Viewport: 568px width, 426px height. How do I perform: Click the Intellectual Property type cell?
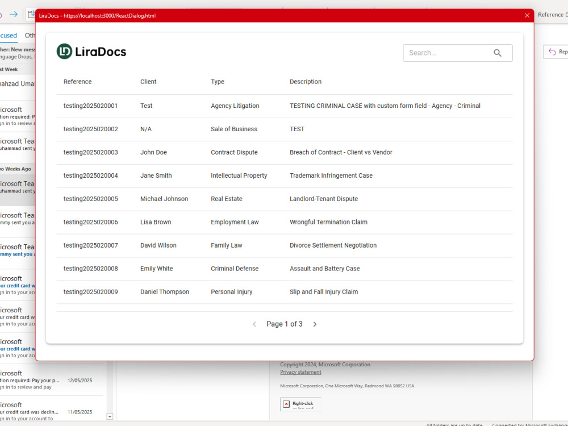click(239, 176)
